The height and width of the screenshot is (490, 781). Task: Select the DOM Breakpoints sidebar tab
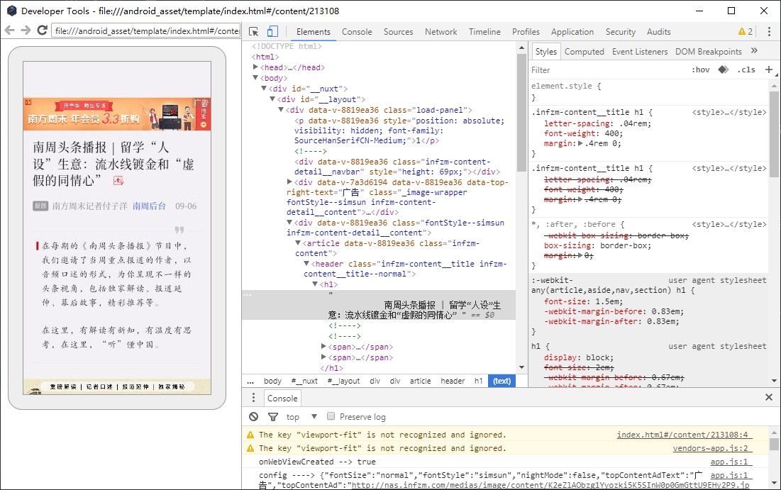(708, 51)
